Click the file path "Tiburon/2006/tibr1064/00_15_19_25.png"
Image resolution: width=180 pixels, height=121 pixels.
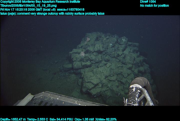[x=28, y=6]
